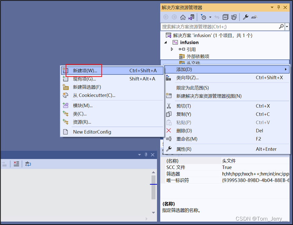Click the rename icon beside 重命名(M)

[x=169, y=139]
